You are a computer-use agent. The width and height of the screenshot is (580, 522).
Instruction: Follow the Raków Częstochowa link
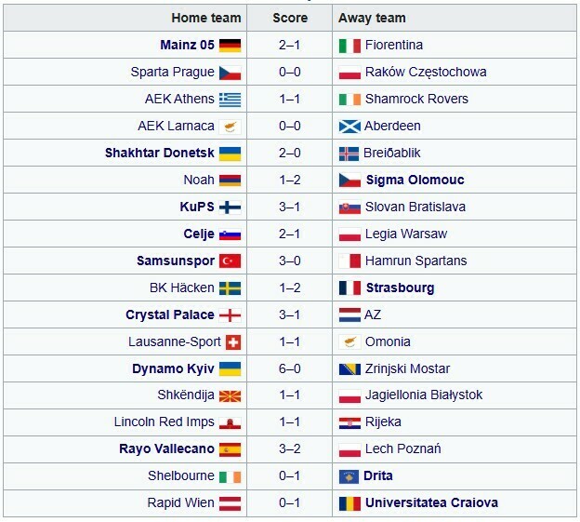pyautogui.click(x=426, y=72)
